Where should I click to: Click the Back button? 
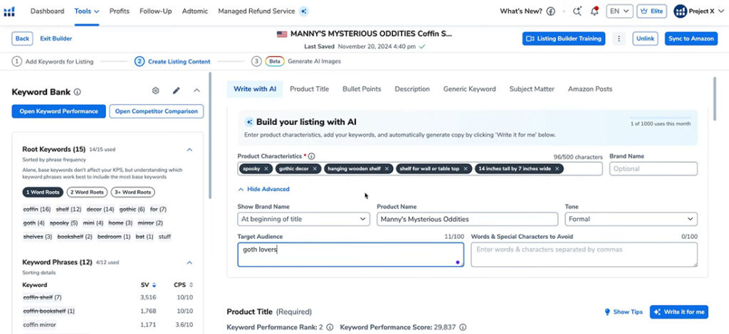point(22,38)
